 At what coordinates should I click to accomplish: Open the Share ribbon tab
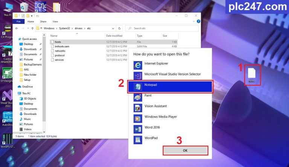pos(43,22)
